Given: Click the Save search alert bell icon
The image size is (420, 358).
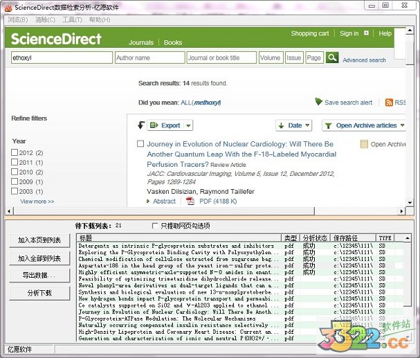Looking at the screenshot, I should click(x=318, y=102).
